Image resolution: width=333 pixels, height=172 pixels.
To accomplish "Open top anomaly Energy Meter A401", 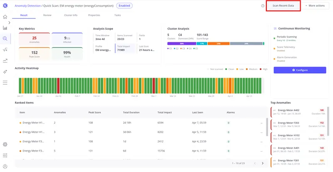I will click(298, 150).
